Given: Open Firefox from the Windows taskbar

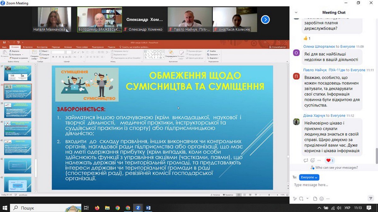Looking at the screenshot, I should 97,208.
